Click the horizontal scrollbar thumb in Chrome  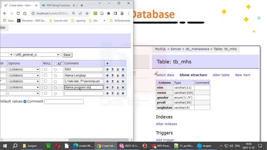click(98, 140)
